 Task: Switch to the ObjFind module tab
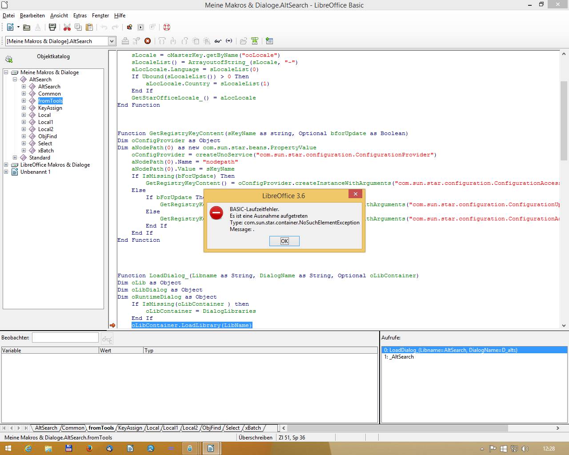(x=212, y=428)
